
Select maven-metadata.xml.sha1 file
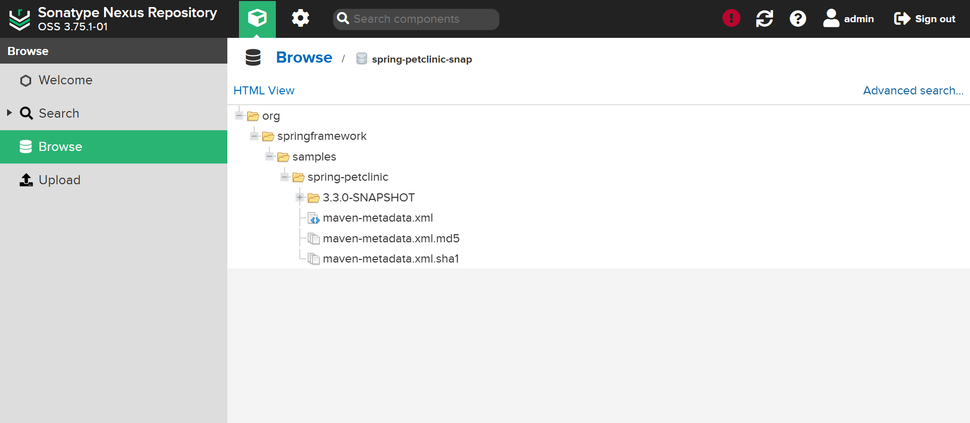point(391,259)
